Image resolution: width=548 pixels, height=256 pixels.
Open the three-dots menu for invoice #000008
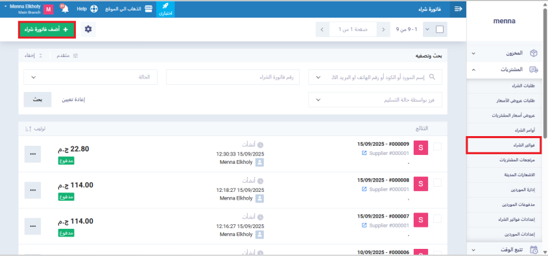coord(33,190)
